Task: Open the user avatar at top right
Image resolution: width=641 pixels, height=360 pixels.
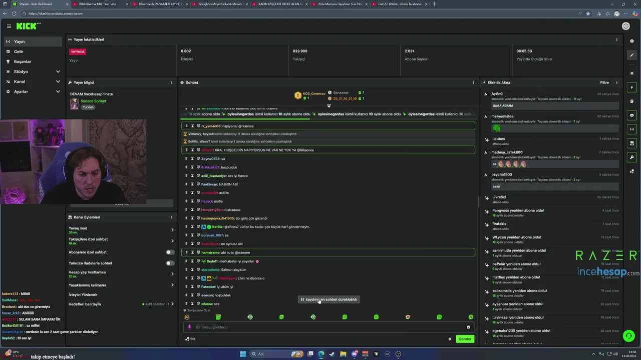Action: click(x=625, y=26)
